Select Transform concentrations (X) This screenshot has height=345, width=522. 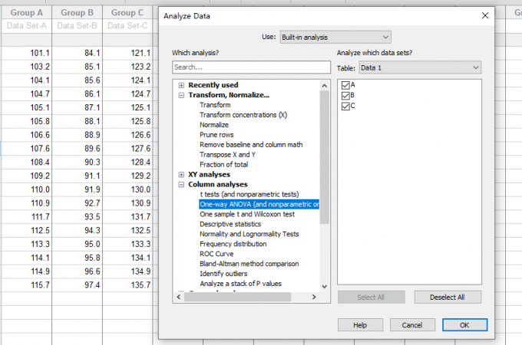[x=243, y=115]
